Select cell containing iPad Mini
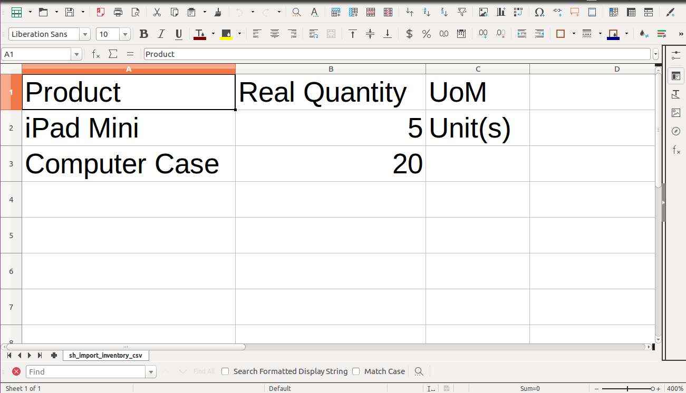686x393 pixels. (129, 128)
